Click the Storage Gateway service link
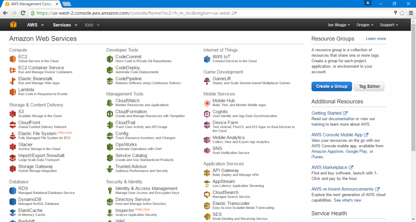Screen dimensions: 416x222 click(x=35, y=167)
